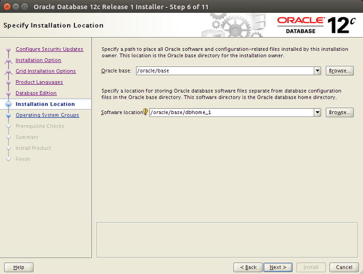Open the Oracle base dropdown arrow
Screen dimensions: 363x274
(x=317, y=70)
